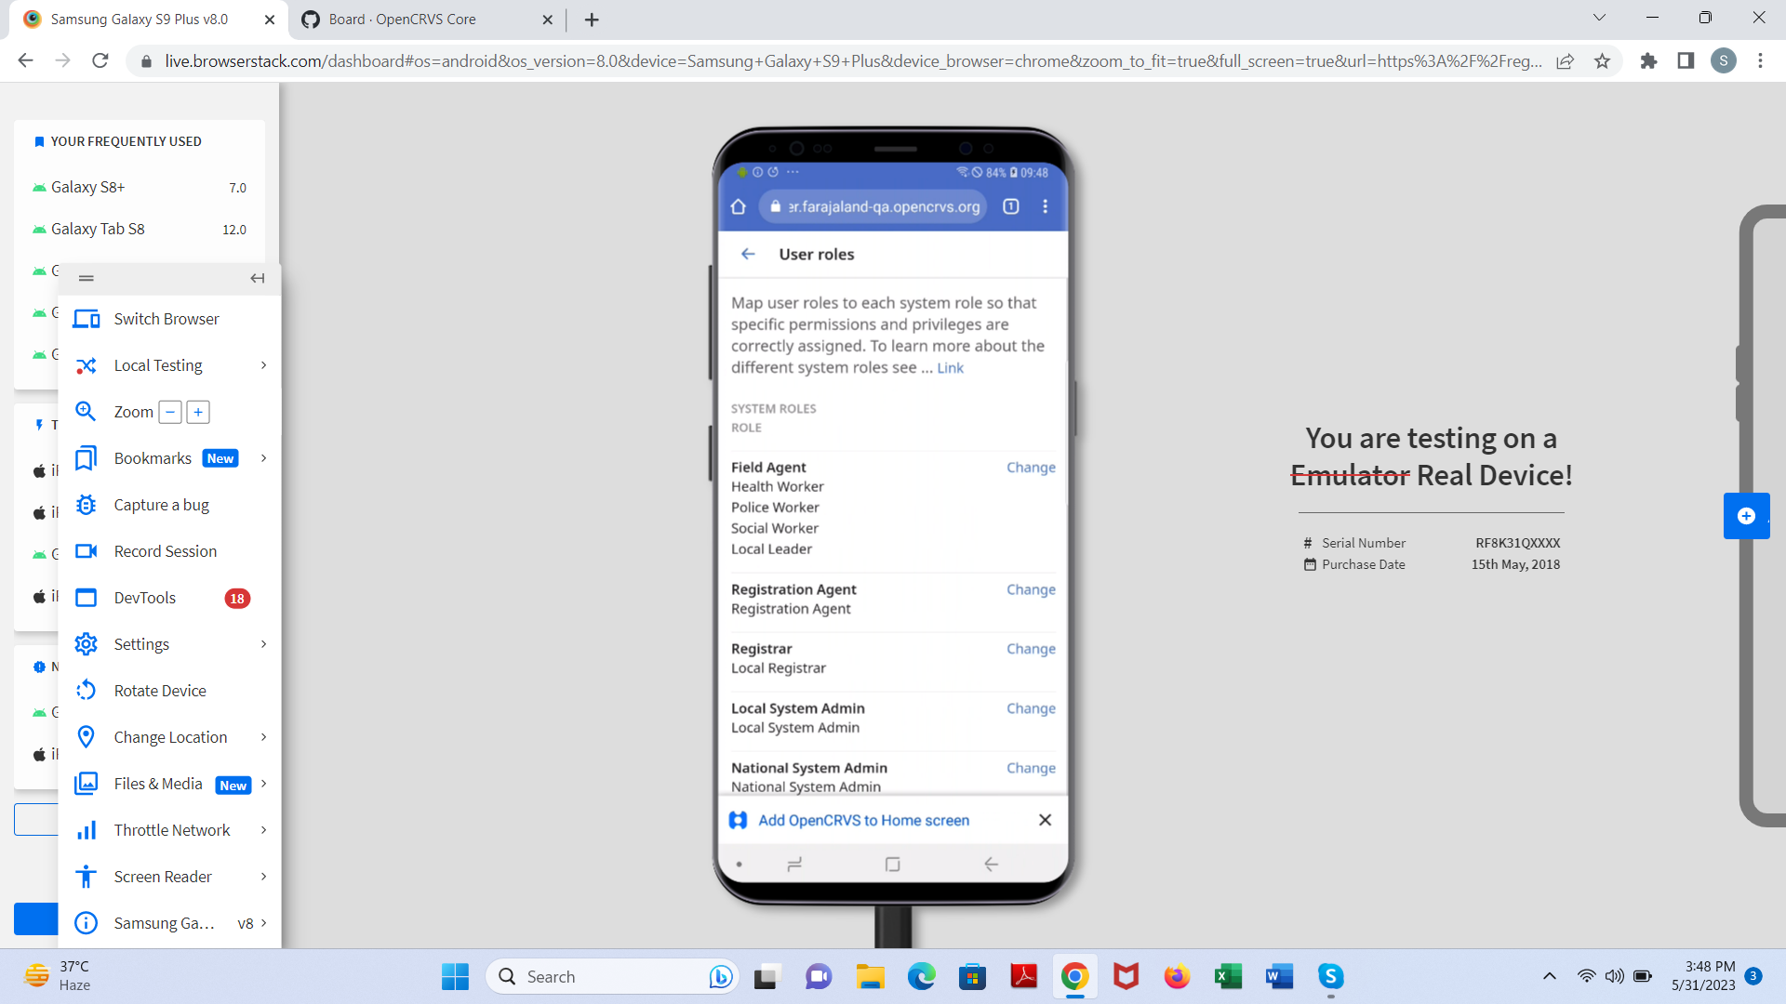Viewport: 1786px width, 1004px height.
Task: Click Change next to Field Agent role
Action: point(1031,468)
